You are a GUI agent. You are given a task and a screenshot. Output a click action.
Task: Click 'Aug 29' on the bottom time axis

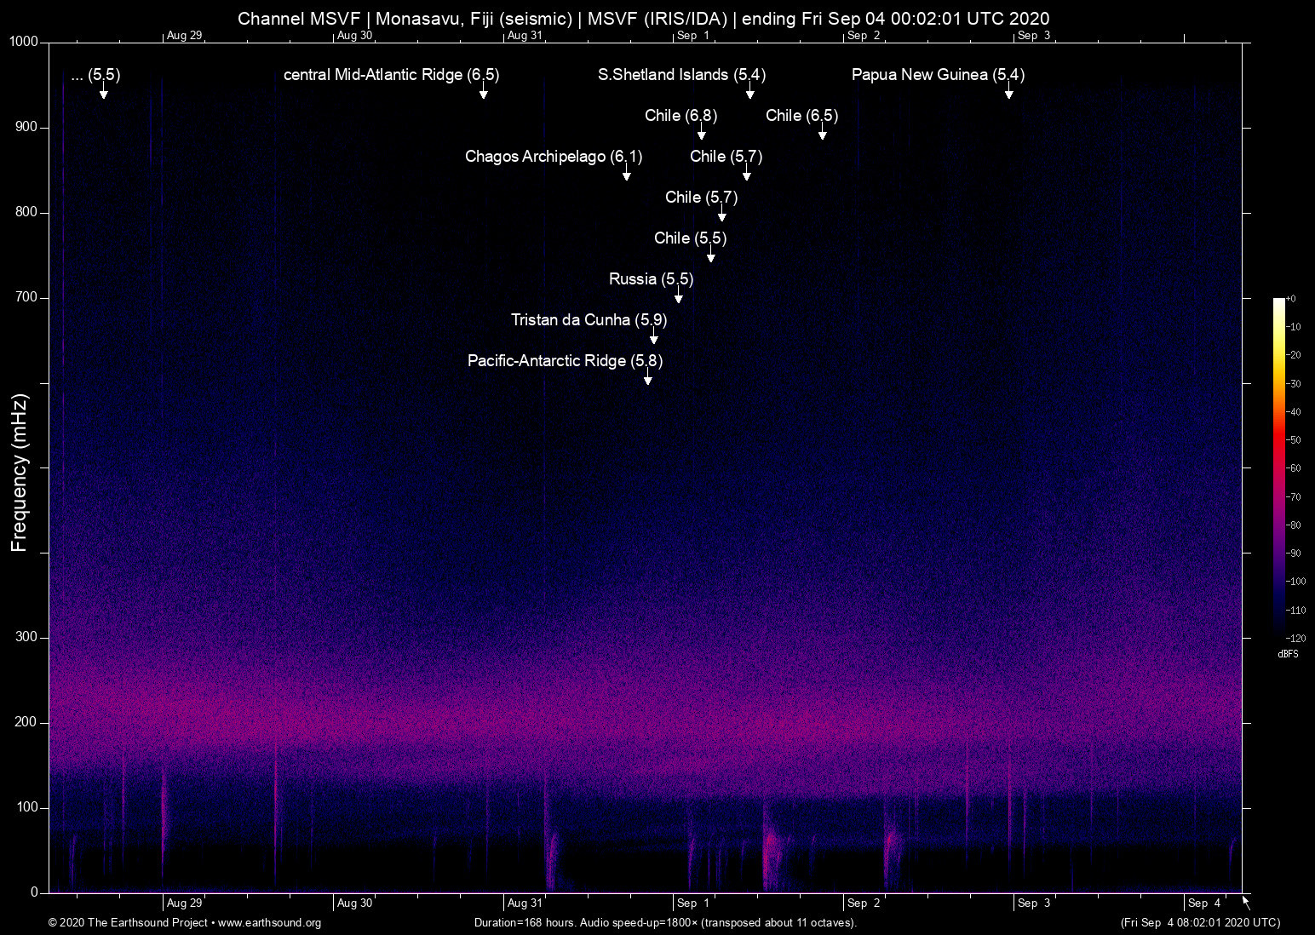coord(185,903)
